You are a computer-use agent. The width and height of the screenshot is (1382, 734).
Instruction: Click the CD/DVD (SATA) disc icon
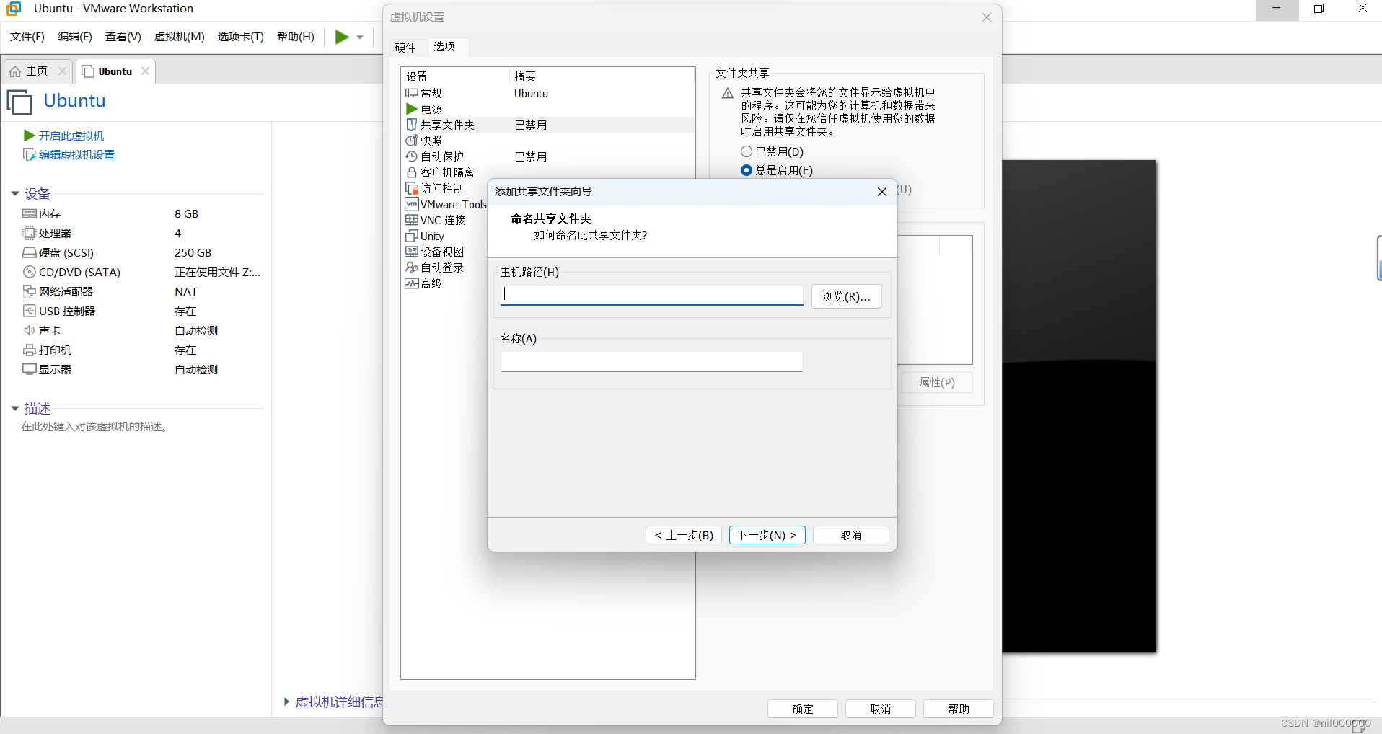[x=30, y=272]
